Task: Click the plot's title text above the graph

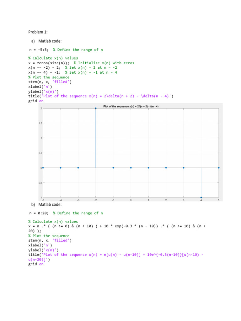Action: pos(131,107)
